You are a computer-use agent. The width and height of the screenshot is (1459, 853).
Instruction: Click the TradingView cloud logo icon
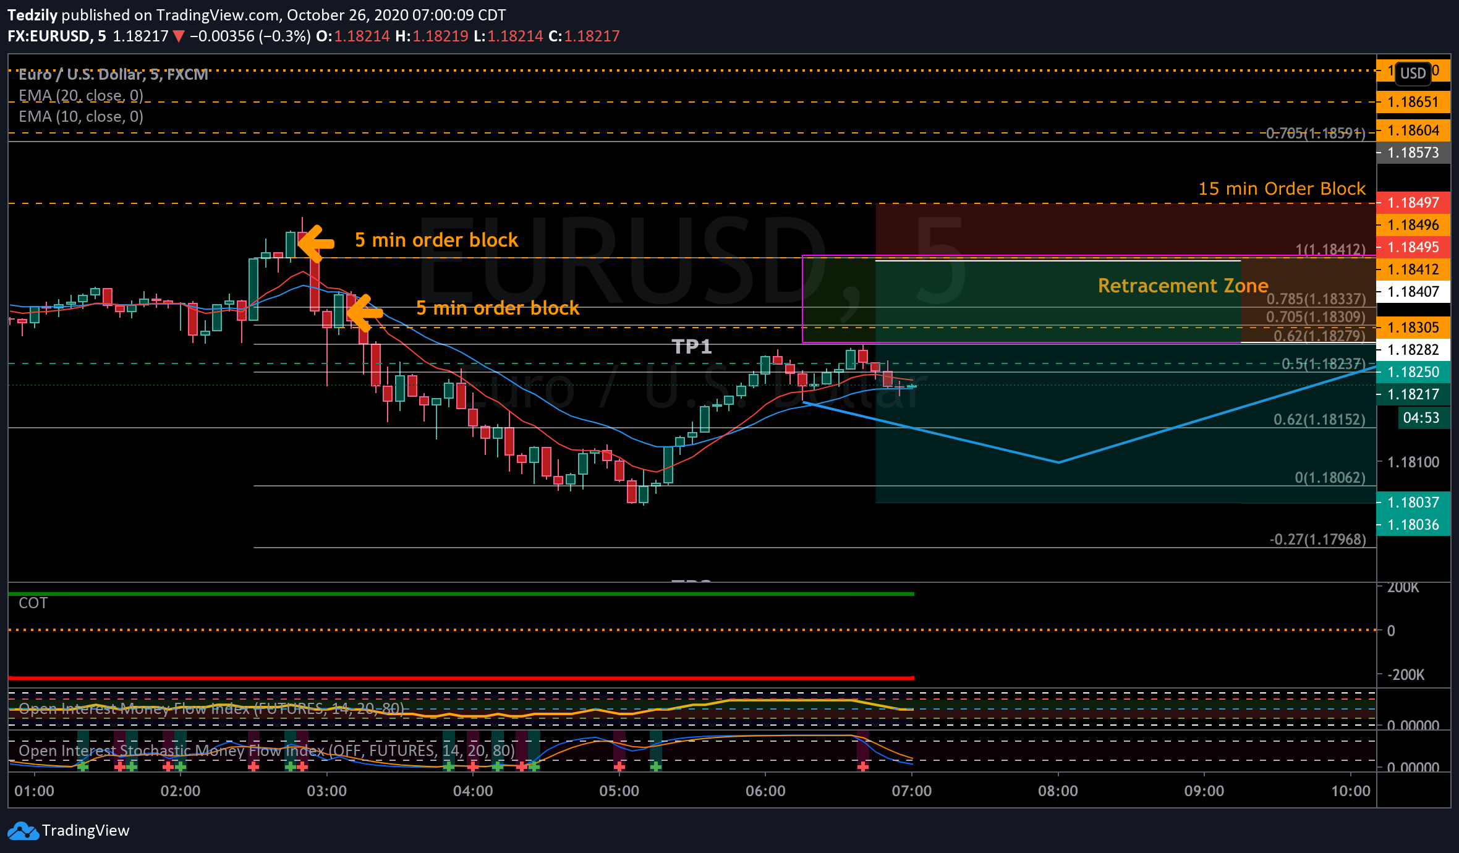23,831
